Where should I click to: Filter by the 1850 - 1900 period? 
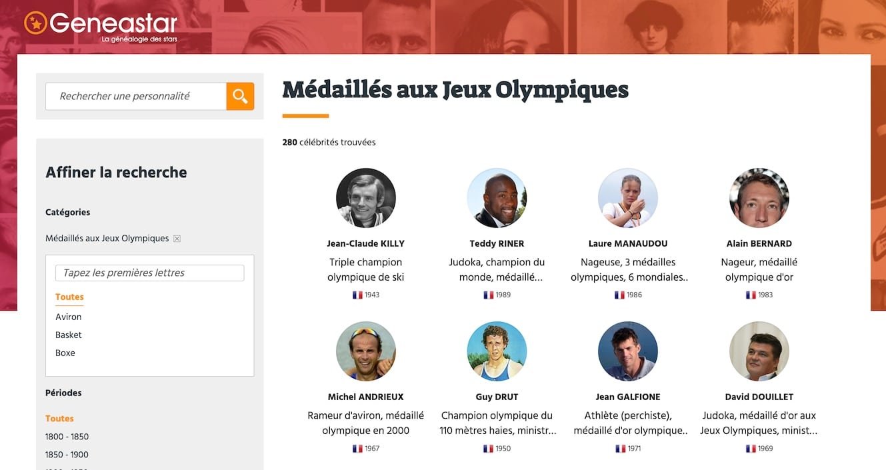(66, 454)
